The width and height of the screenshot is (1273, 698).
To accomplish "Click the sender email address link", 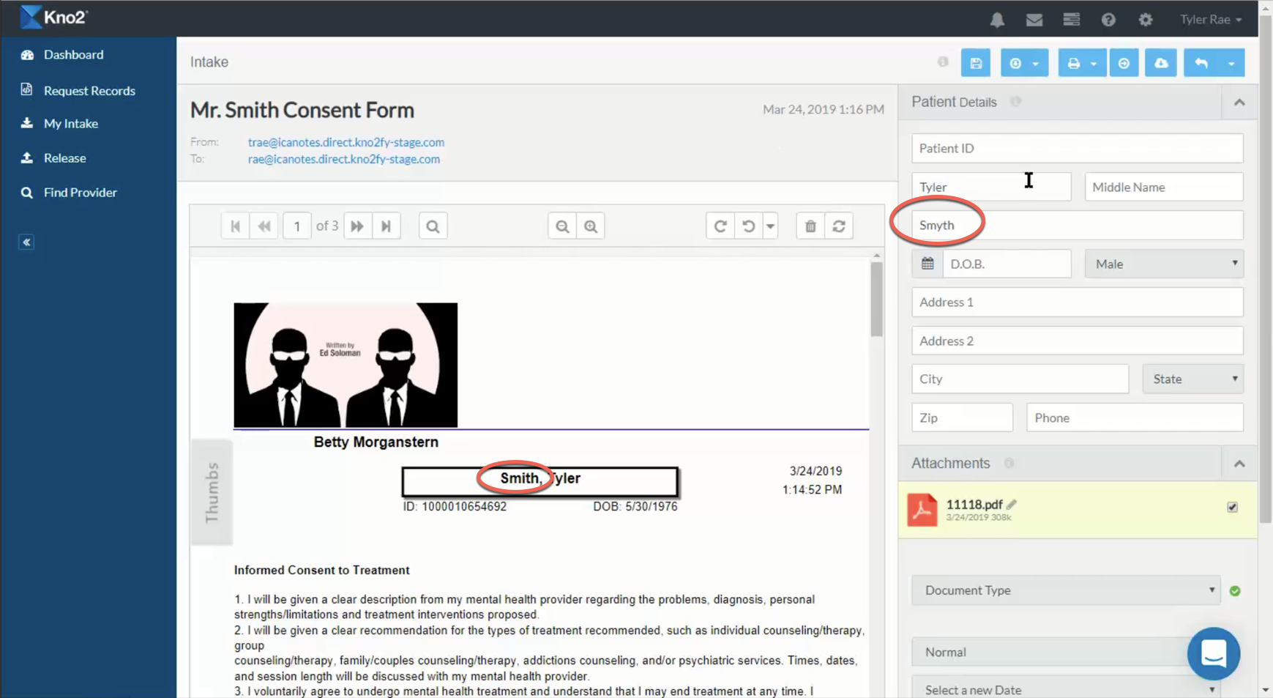I will pyautogui.click(x=346, y=142).
